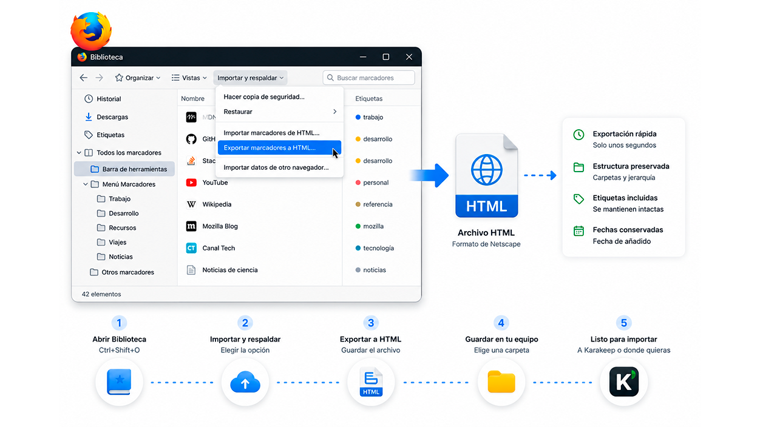Select Otros marcadores folder
760x427 pixels.
click(x=122, y=272)
